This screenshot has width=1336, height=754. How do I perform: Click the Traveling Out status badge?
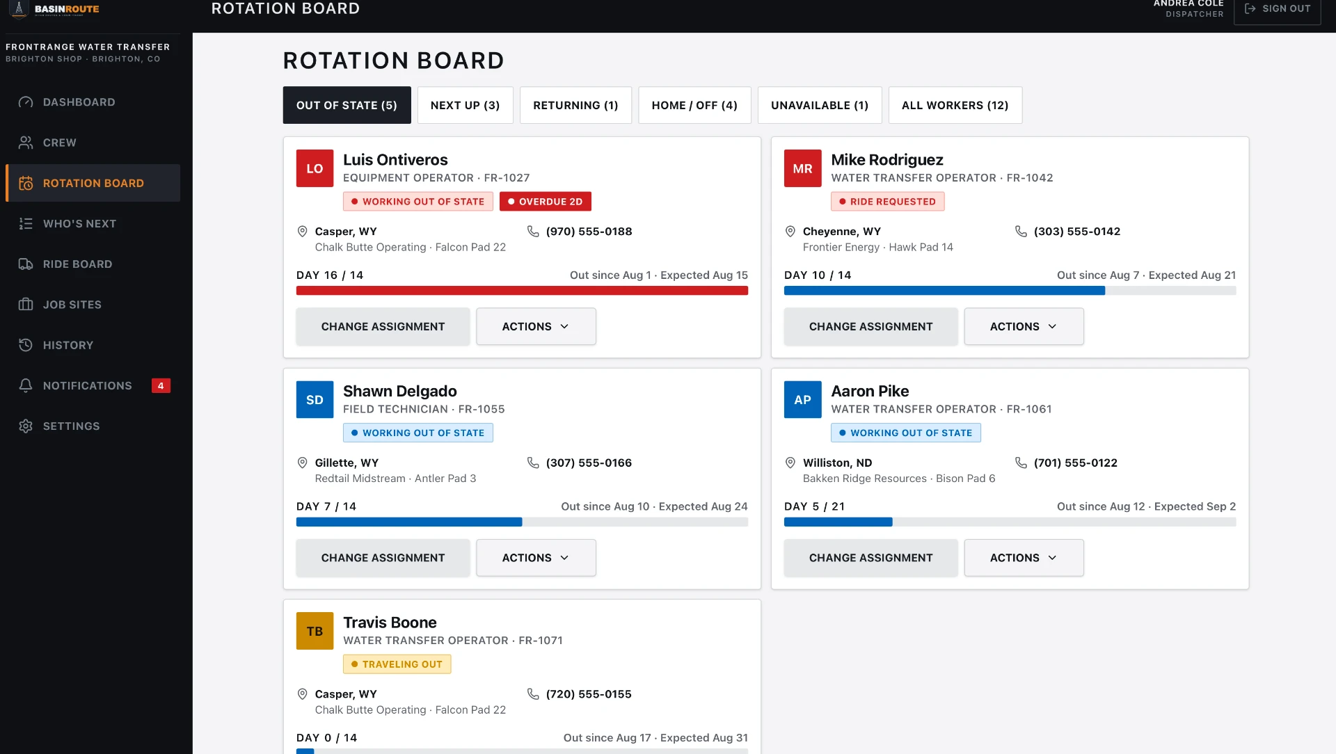click(397, 664)
